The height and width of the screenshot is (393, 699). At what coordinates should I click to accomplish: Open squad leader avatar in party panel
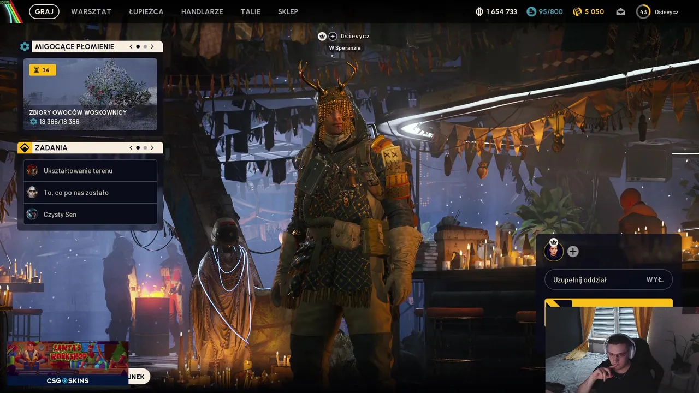point(553,251)
